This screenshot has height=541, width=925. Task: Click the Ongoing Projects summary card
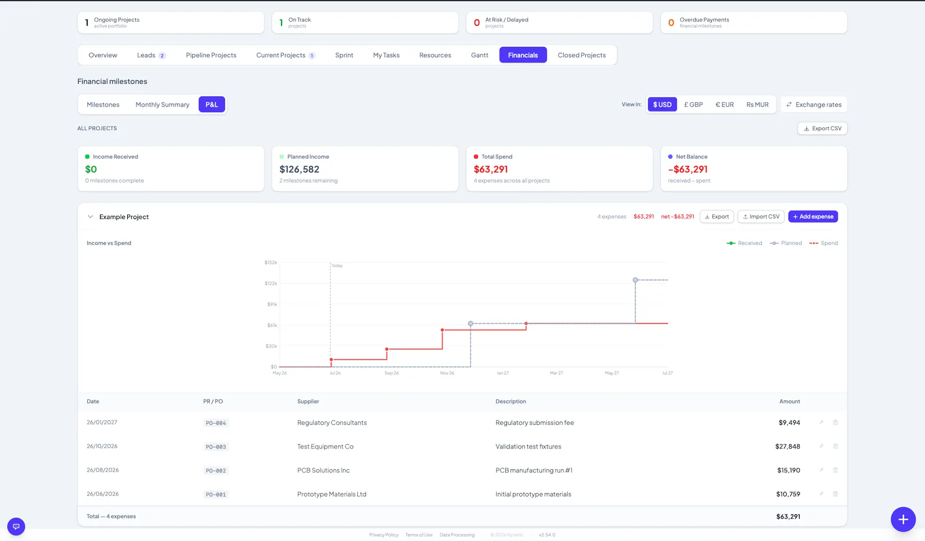[x=171, y=23]
